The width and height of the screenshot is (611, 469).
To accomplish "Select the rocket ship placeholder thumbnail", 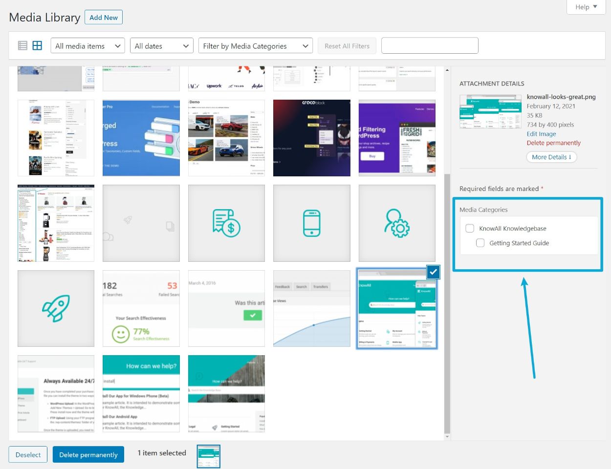I will [55, 308].
